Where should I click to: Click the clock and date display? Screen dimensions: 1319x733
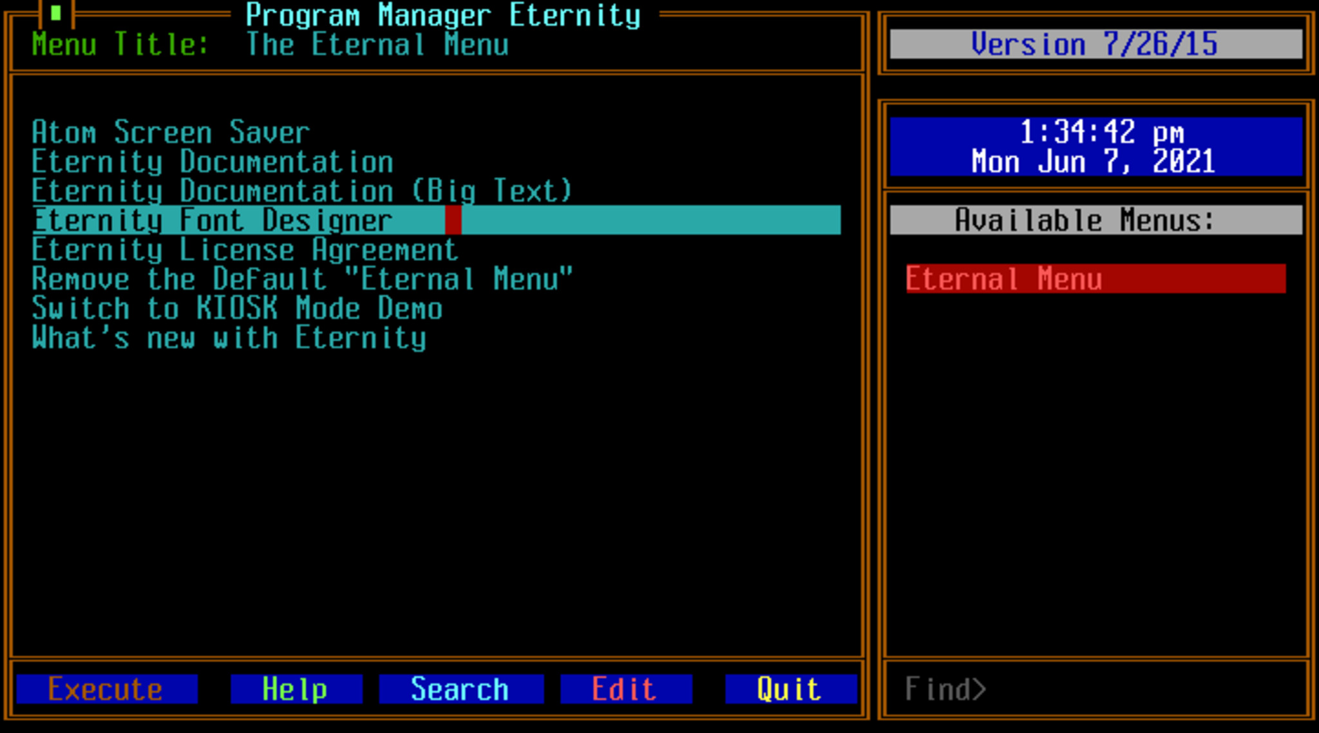(x=1095, y=147)
